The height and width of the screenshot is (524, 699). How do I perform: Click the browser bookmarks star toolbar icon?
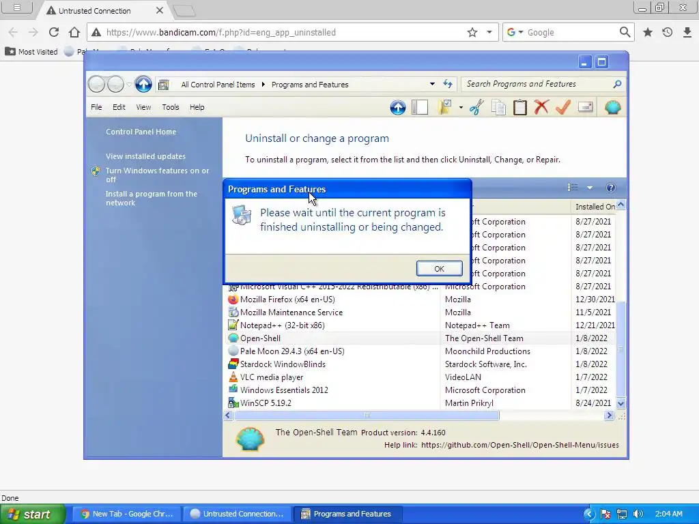[647, 32]
